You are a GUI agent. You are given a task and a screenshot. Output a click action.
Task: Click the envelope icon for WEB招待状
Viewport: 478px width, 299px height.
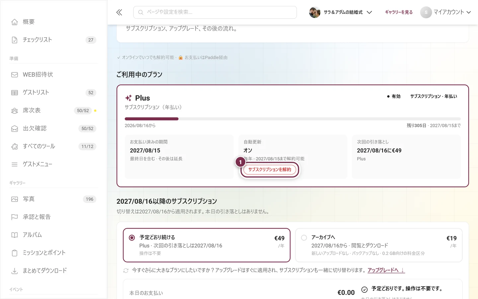(x=15, y=75)
